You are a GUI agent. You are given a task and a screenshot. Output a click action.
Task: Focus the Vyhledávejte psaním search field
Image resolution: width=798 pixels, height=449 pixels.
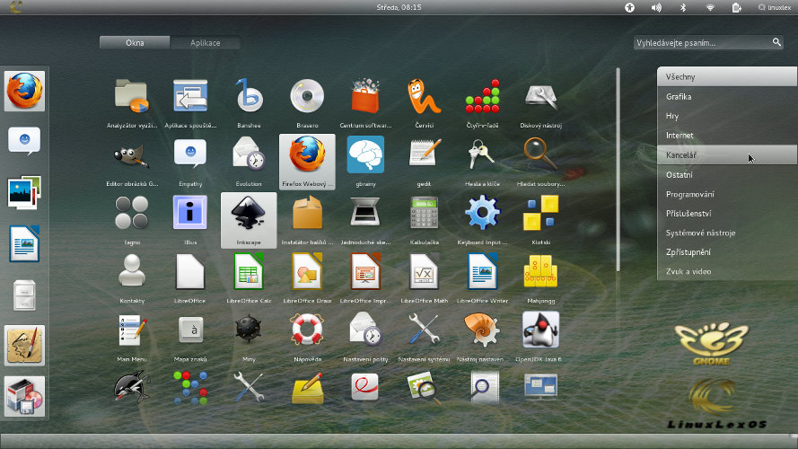(x=708, y=43)
